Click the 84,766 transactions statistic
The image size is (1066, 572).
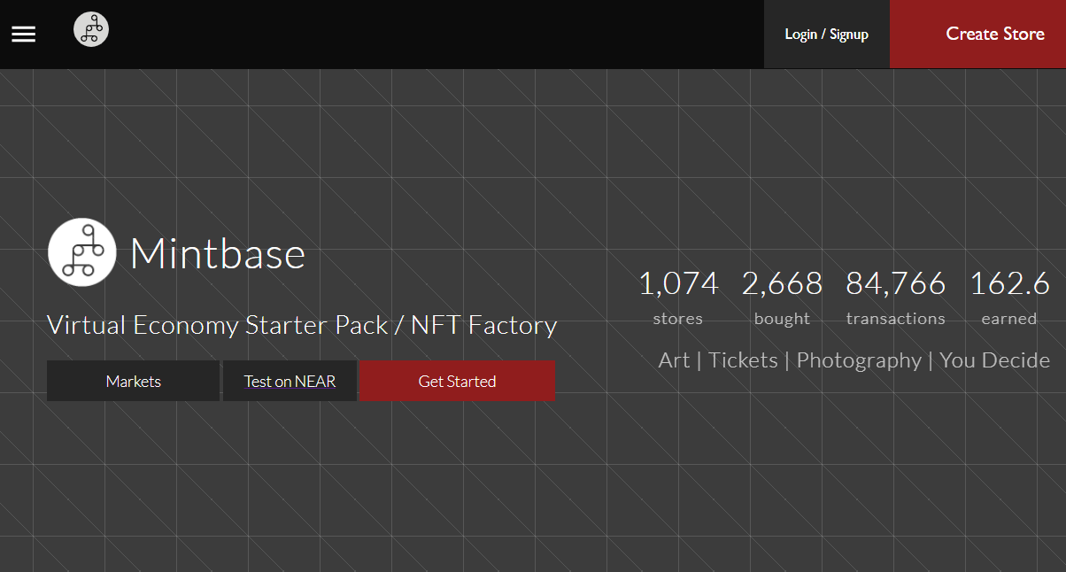coord(896,298)
